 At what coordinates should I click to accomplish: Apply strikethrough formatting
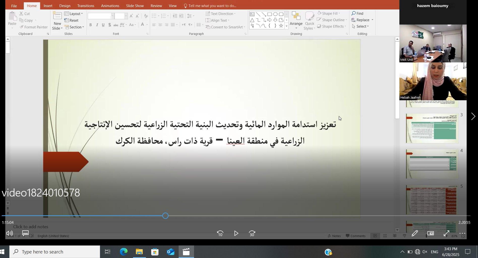point(116,25)
